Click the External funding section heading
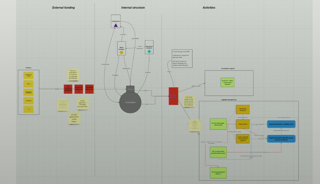The height and width of the screenshot is (184, 320). [63, 8]
